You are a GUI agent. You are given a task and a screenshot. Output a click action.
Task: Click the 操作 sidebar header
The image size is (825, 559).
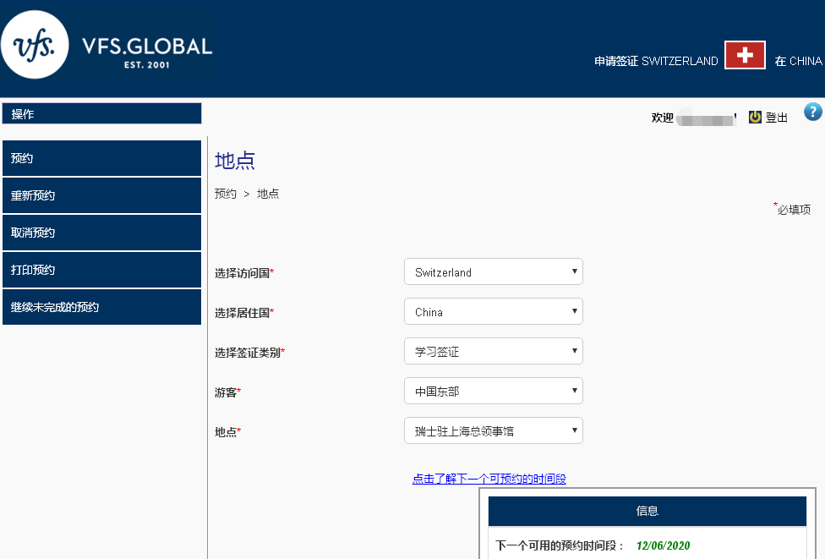[102, 113]
